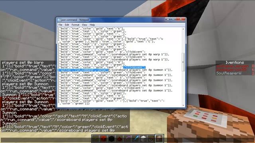Select the dark tool slot beside the white block
The height and width of the screenshot is (143, 255).
point(151,139)
